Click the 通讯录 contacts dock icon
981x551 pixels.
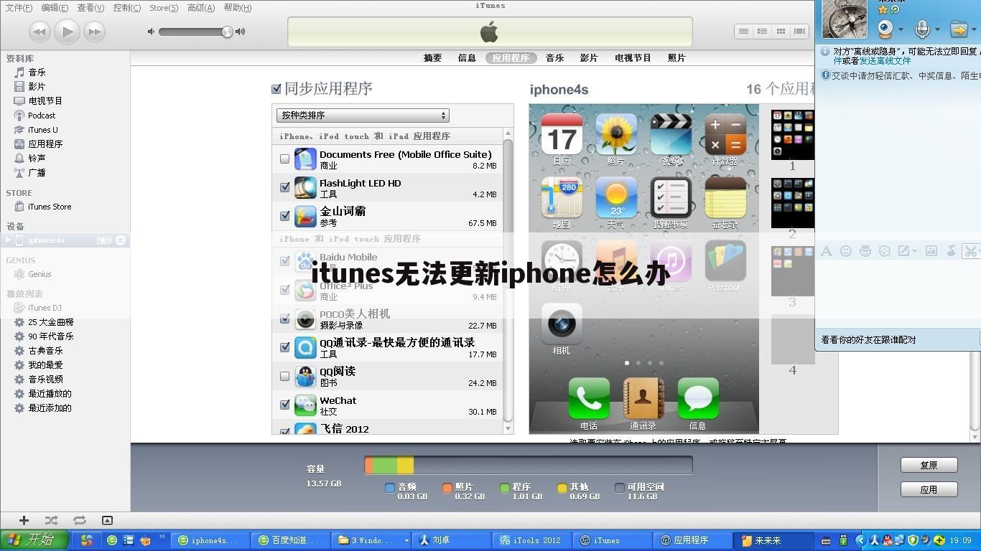coord(643,399)
